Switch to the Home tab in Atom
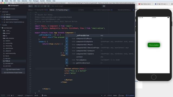Image resolution: width=173 pixels, height=97 pixels. pyautogui.click(x=81, y=10)
